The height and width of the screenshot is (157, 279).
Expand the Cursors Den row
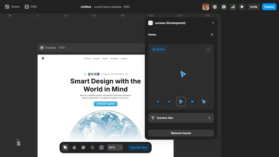click(x=181, y=118)
